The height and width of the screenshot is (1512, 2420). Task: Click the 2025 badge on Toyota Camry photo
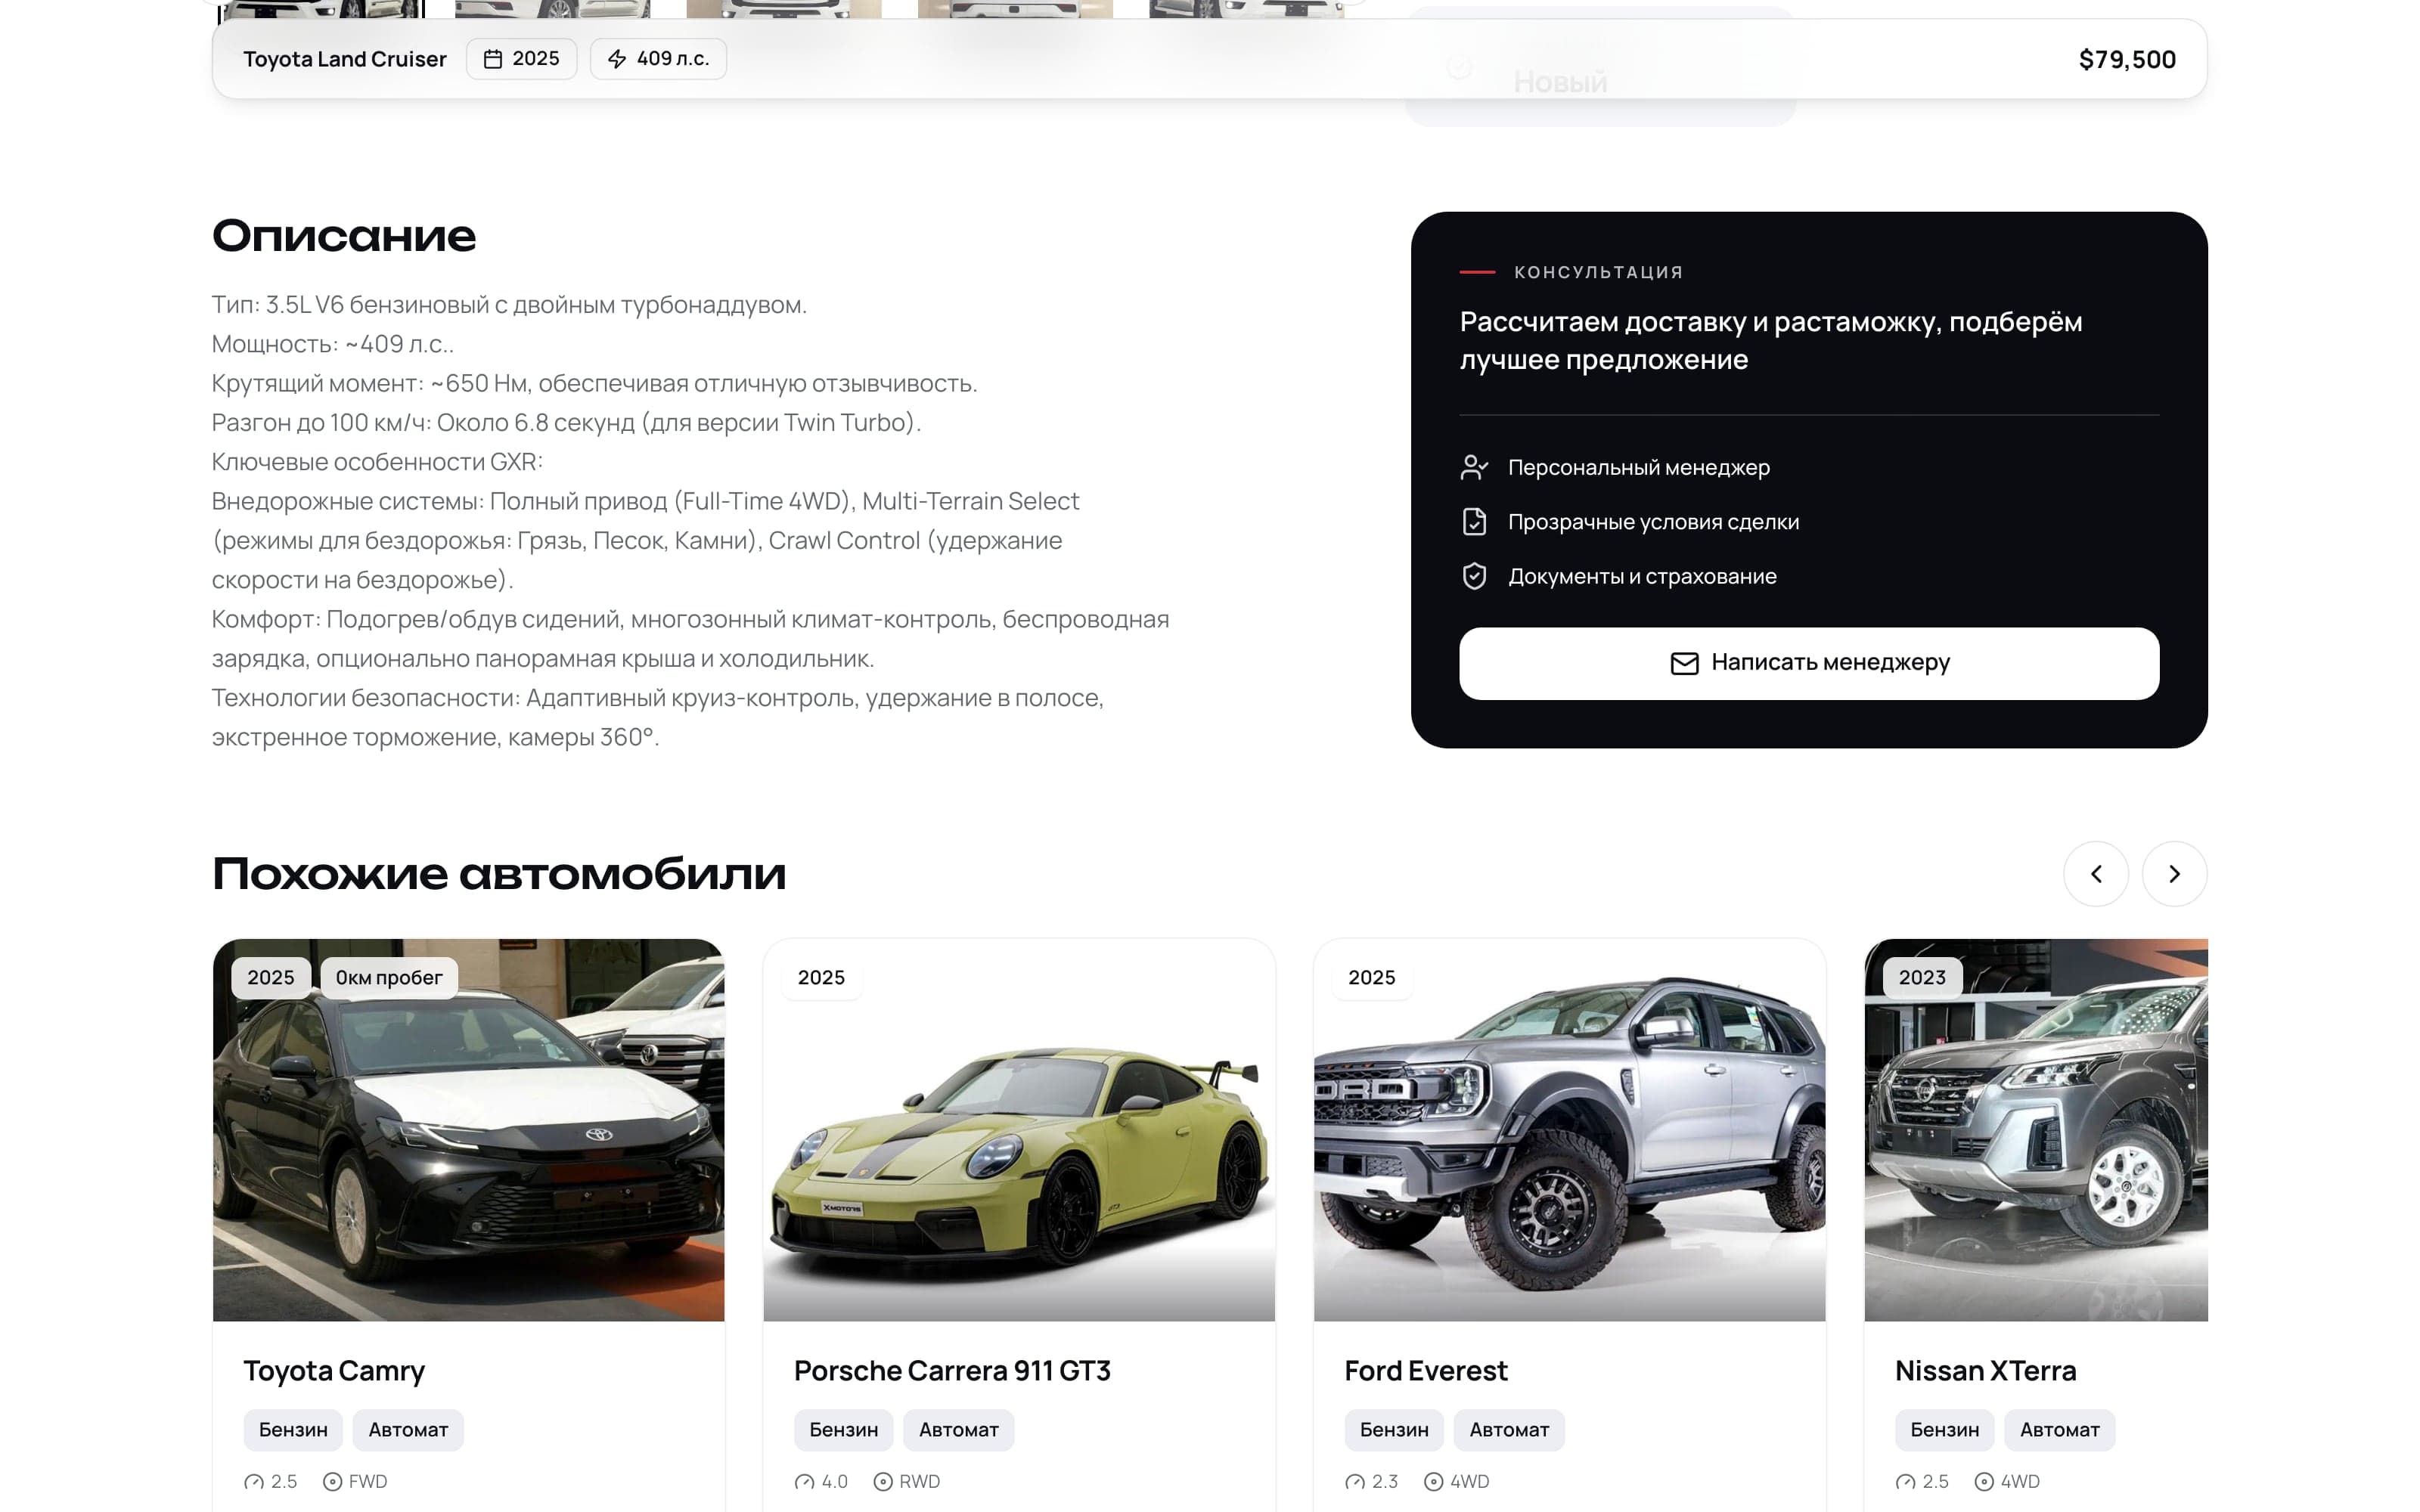[271, 977]
